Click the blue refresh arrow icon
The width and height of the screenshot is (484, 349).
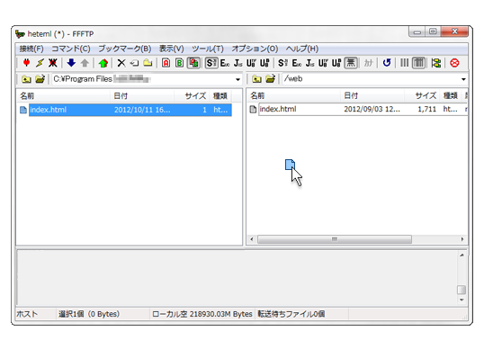(x=387, y=63)
